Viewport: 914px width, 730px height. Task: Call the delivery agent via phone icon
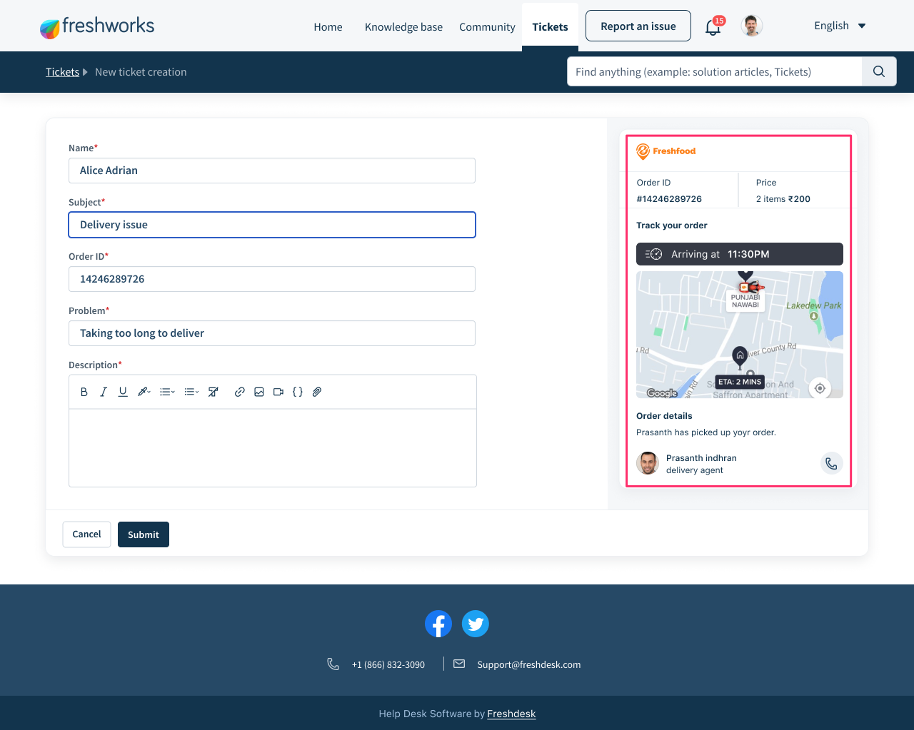click(x=831, y=463)
